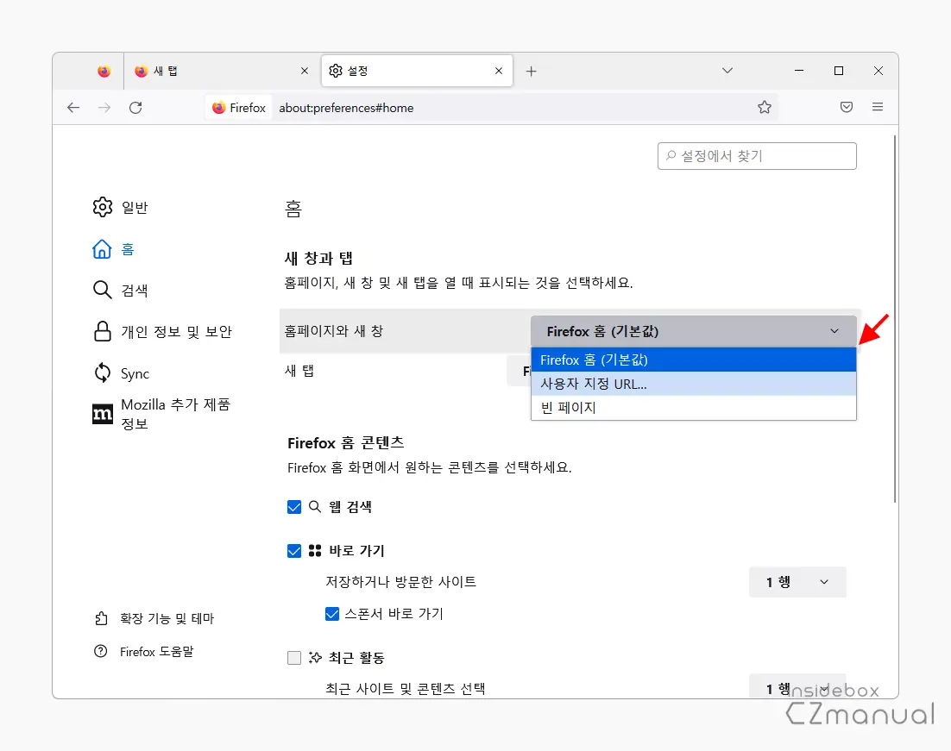Open the Sync settings category
The height and width of the screenshot is (751, 951).
pos(121,373)
